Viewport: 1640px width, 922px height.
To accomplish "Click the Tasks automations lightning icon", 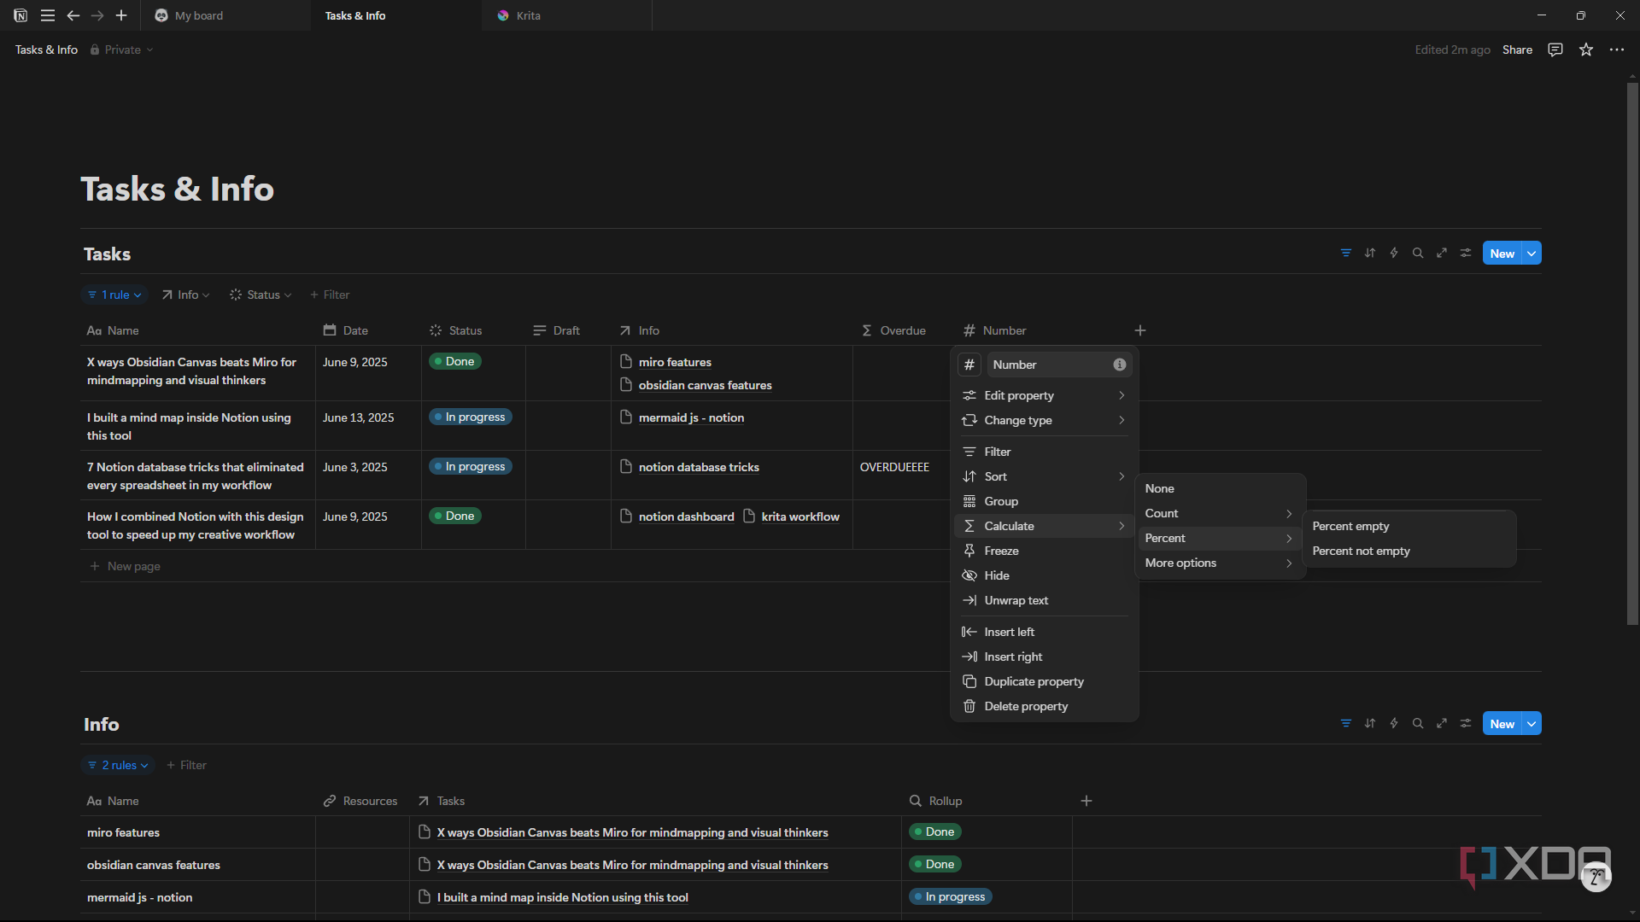I will pos(1394,254).
